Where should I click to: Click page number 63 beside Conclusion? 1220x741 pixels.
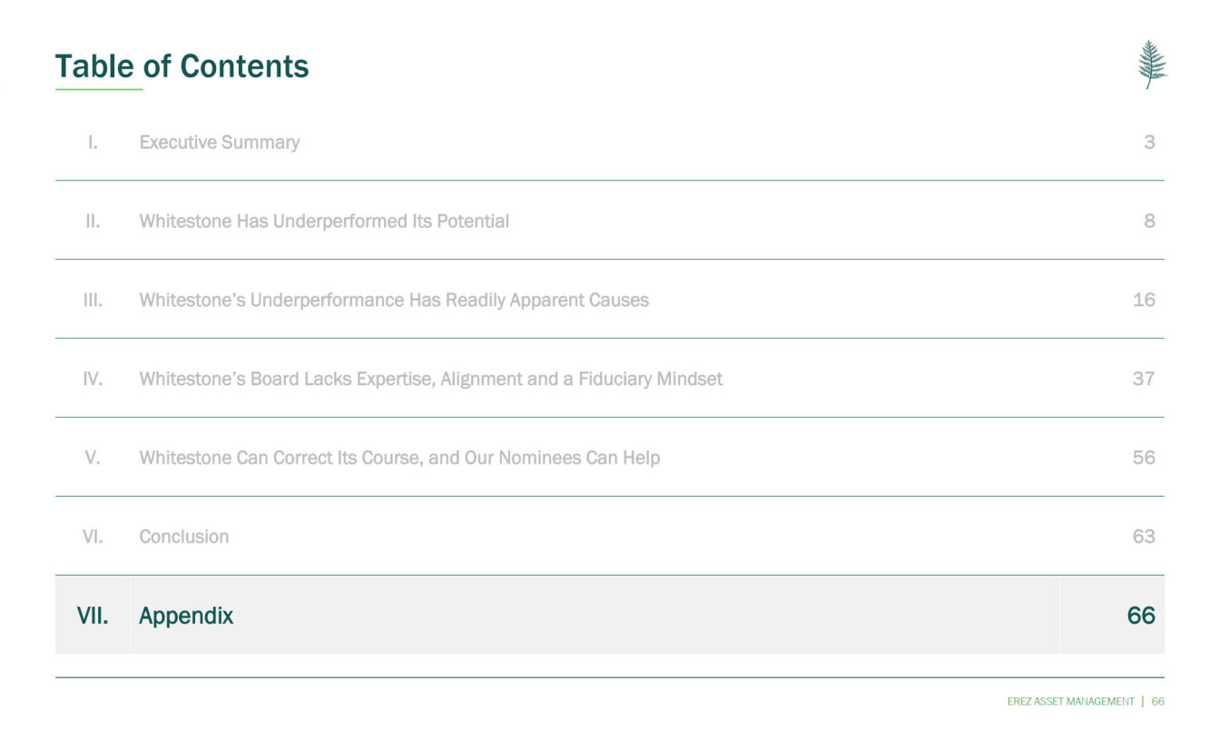[1144, 537]
